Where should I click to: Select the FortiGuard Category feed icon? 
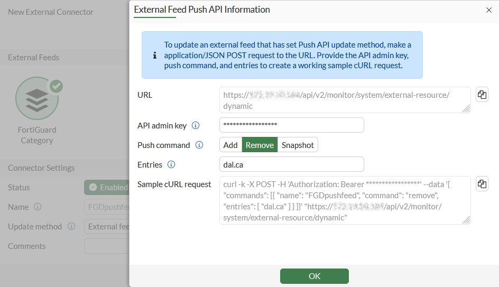37,98
